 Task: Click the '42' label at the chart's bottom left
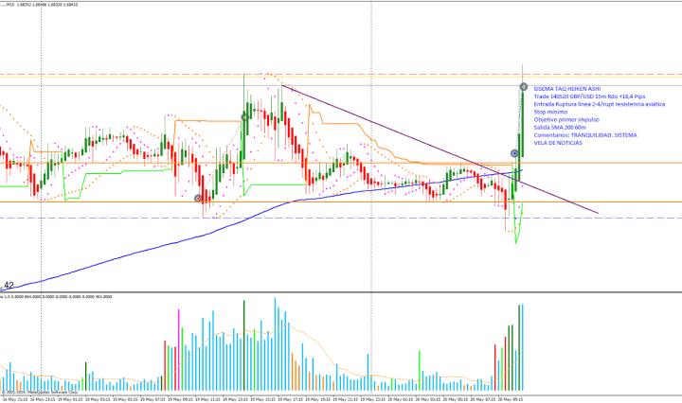pyautogui.click(x=9, y=285)
